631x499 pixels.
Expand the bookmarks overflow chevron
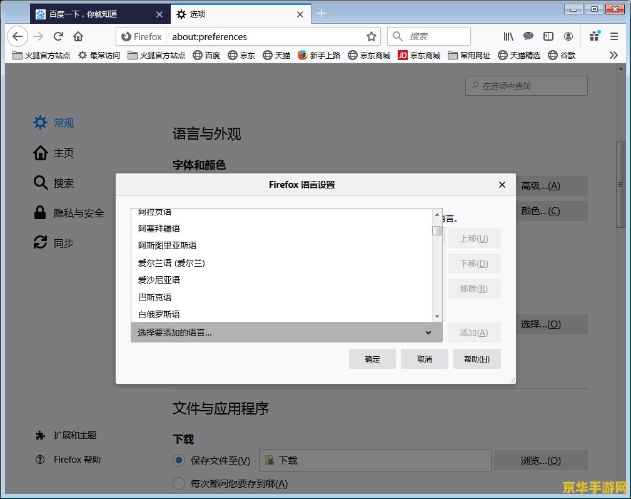point(613,55)
